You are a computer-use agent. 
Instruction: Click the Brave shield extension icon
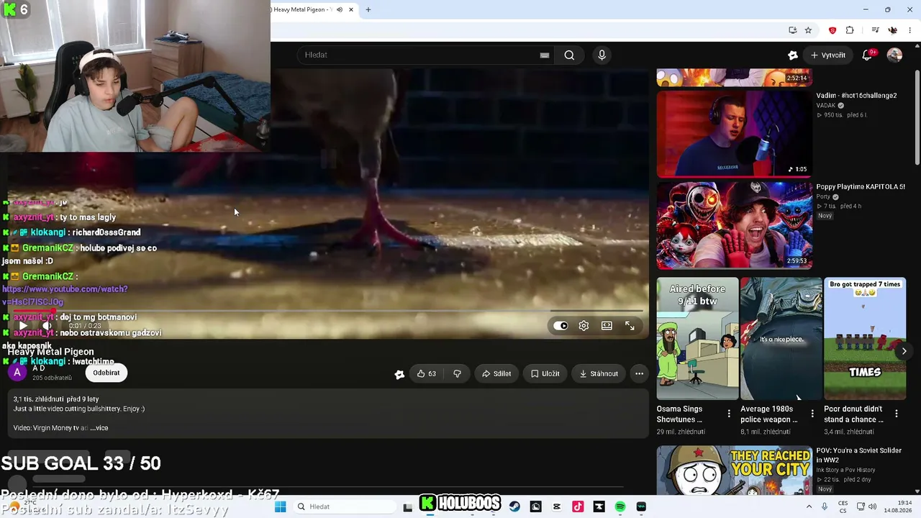pyautogui.click(x=832, y=30)
